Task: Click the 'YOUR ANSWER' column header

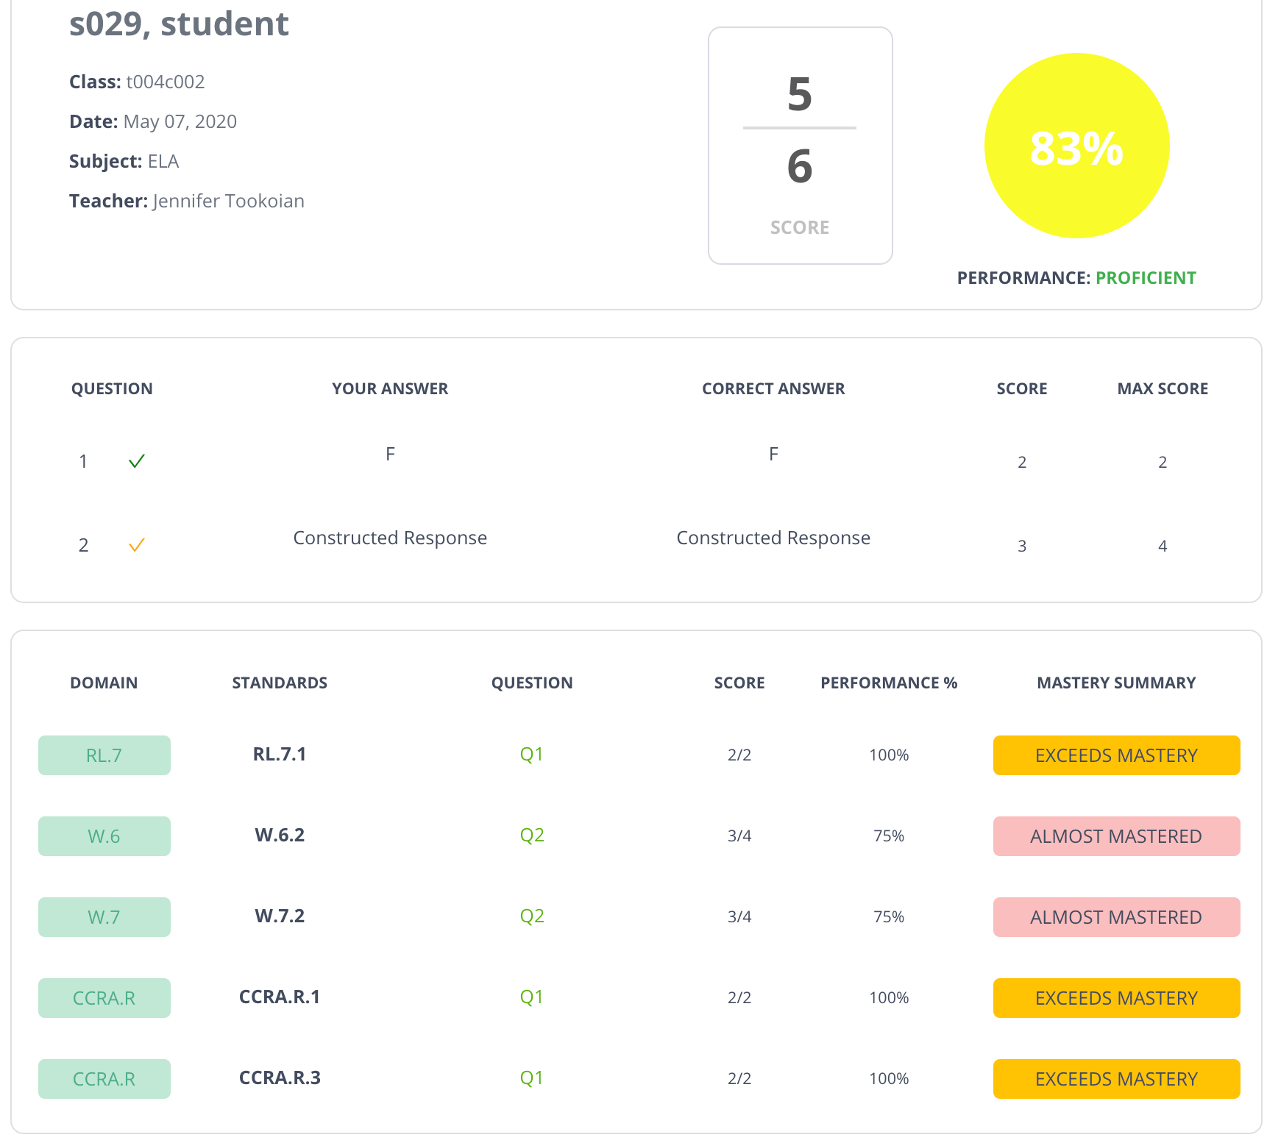Action: click(390, 389)
